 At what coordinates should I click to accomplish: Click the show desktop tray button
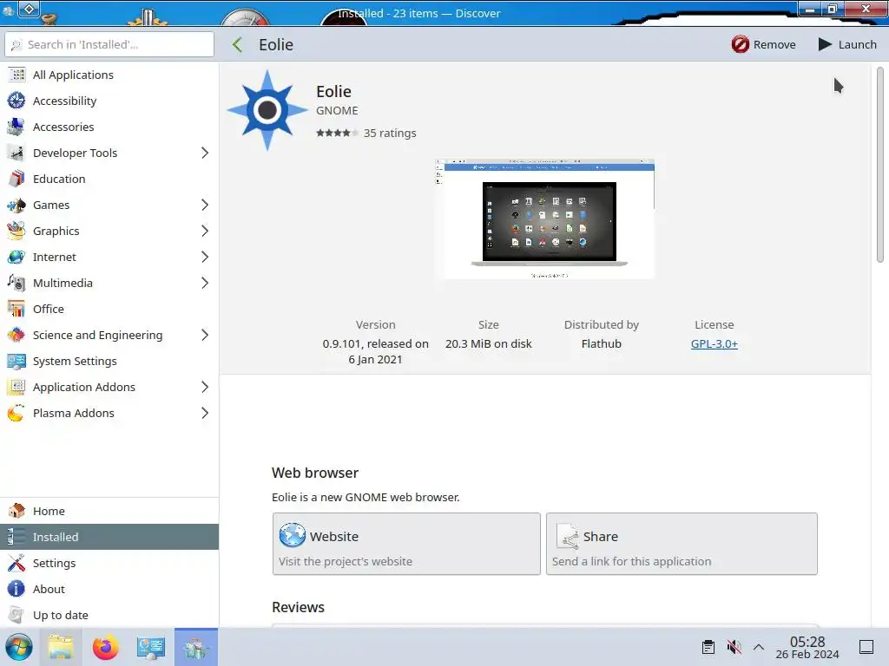[866, 647]
